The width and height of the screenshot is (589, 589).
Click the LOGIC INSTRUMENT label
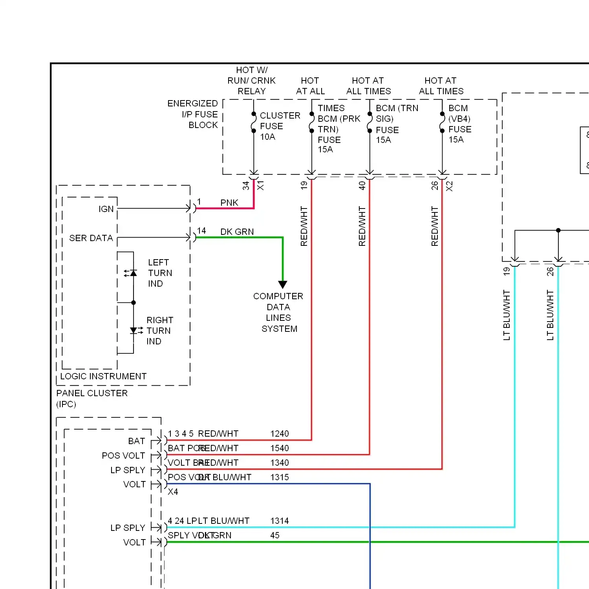point(103,376)
